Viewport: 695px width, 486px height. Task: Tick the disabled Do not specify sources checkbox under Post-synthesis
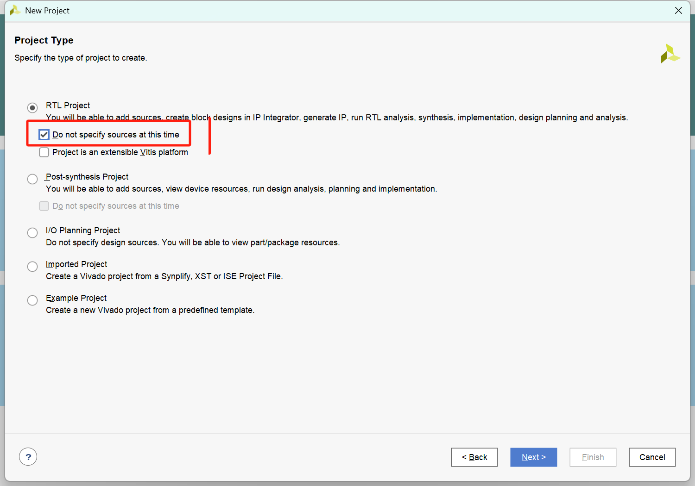44,206
